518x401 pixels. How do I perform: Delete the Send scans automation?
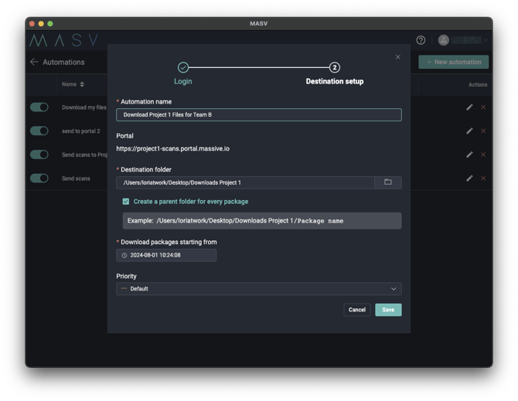[483, 178]
